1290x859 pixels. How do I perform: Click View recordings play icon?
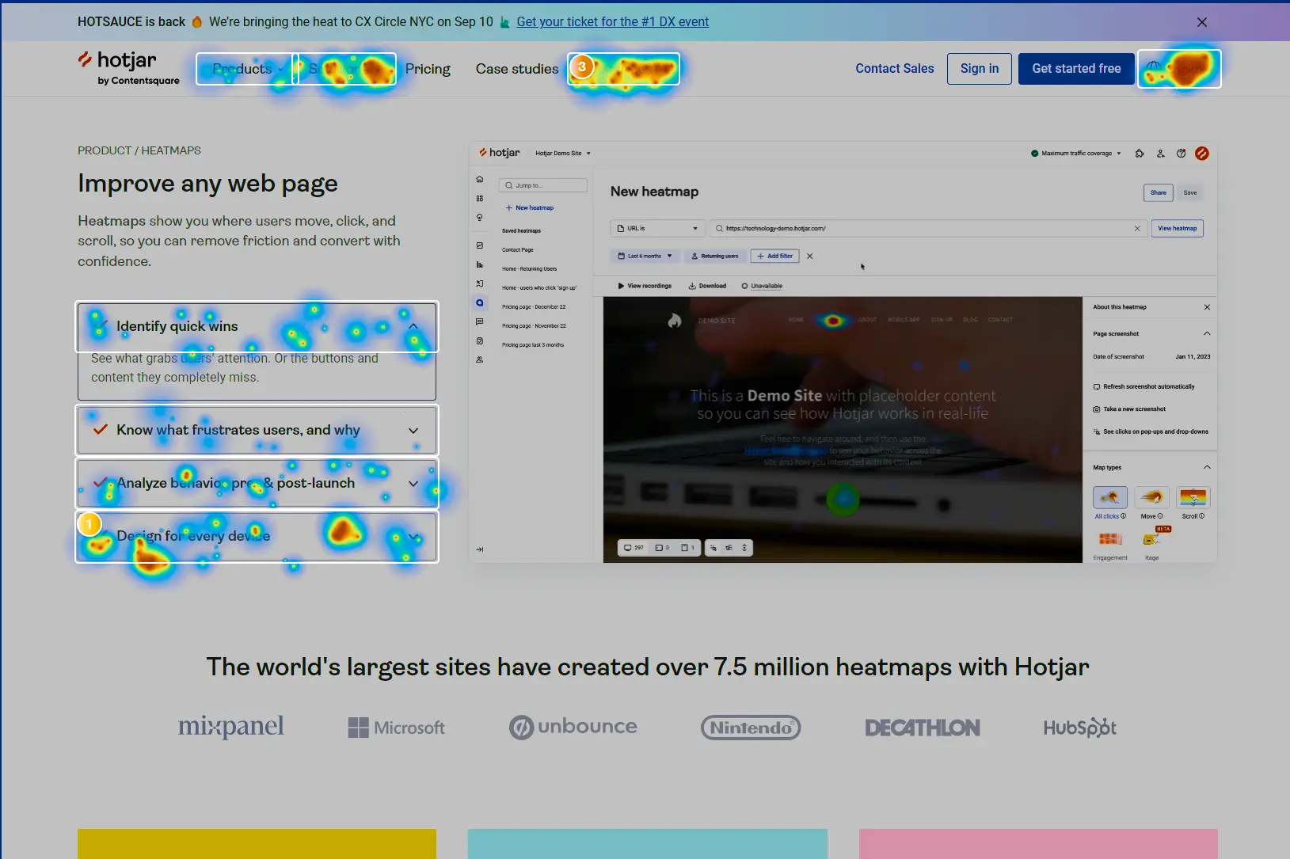tap(621, 286)
